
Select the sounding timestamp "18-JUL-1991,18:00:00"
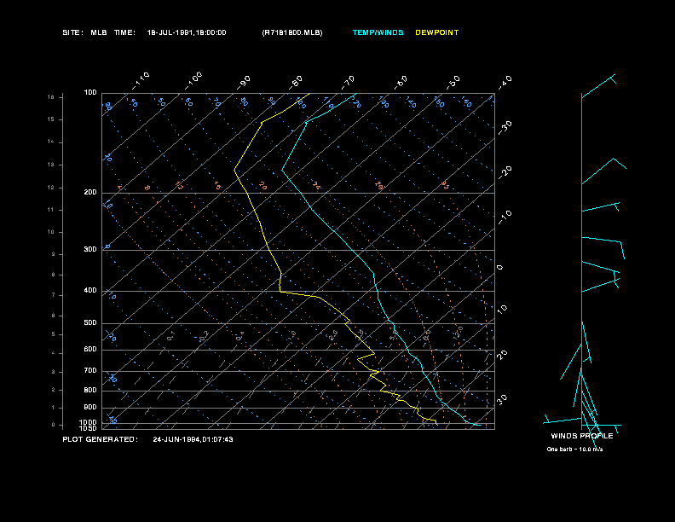[187, 32]
